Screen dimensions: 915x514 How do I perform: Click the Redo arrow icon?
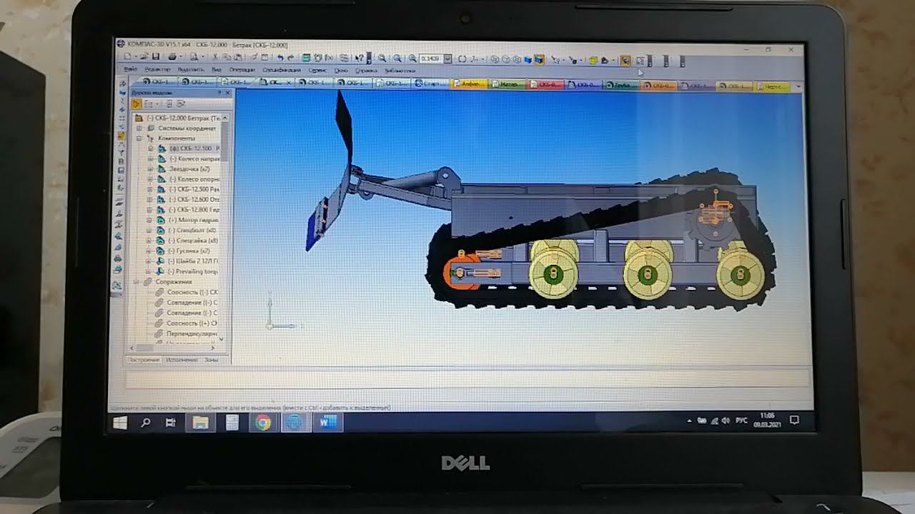pyautogui.click(x=290, y=58)
